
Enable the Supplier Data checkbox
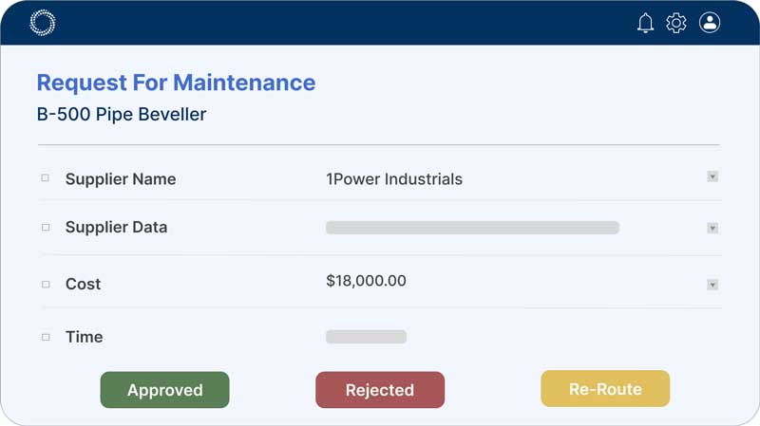coord(45,228)
